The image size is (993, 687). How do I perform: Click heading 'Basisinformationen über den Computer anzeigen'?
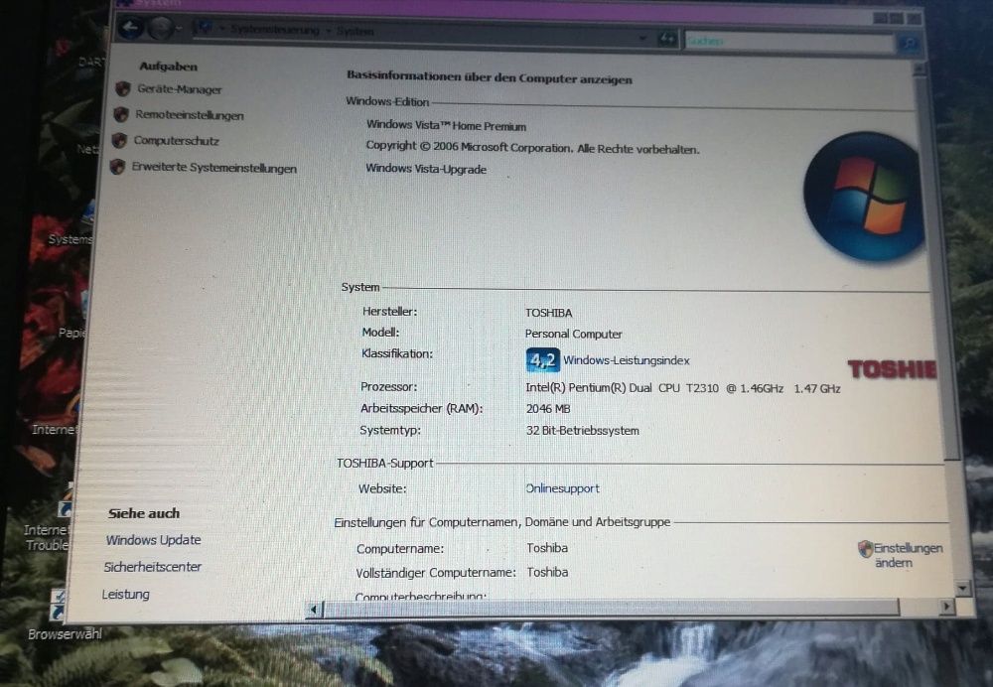[490, 77]
